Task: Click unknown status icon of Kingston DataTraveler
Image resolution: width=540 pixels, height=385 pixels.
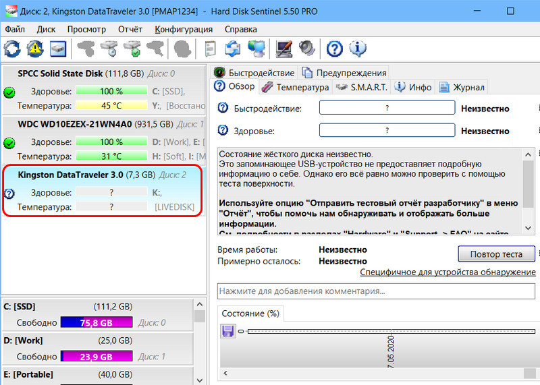Action: (x=9, y=194)
